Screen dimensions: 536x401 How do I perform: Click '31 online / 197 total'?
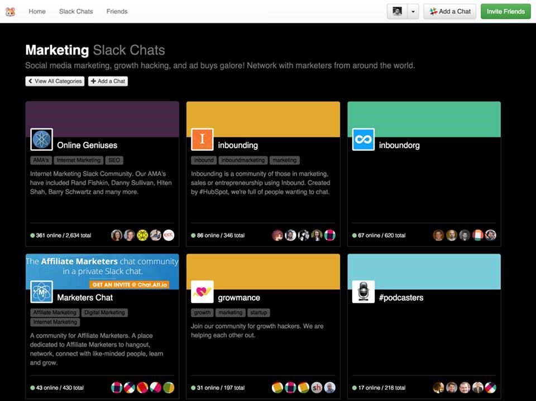tap(218, 388)
